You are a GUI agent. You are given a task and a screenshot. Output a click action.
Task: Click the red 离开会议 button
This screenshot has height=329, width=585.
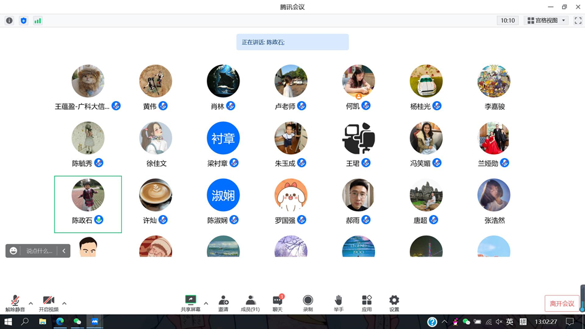pyautogui.click(x=562, y=304)
